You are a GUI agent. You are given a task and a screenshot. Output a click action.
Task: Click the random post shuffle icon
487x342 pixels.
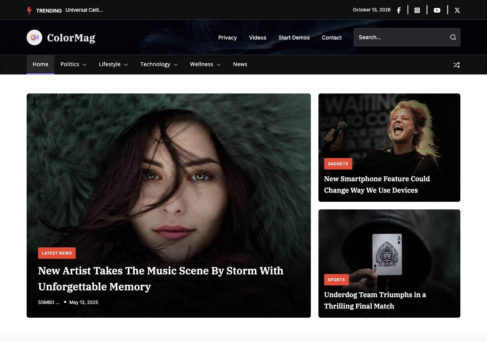pos(457,65)
